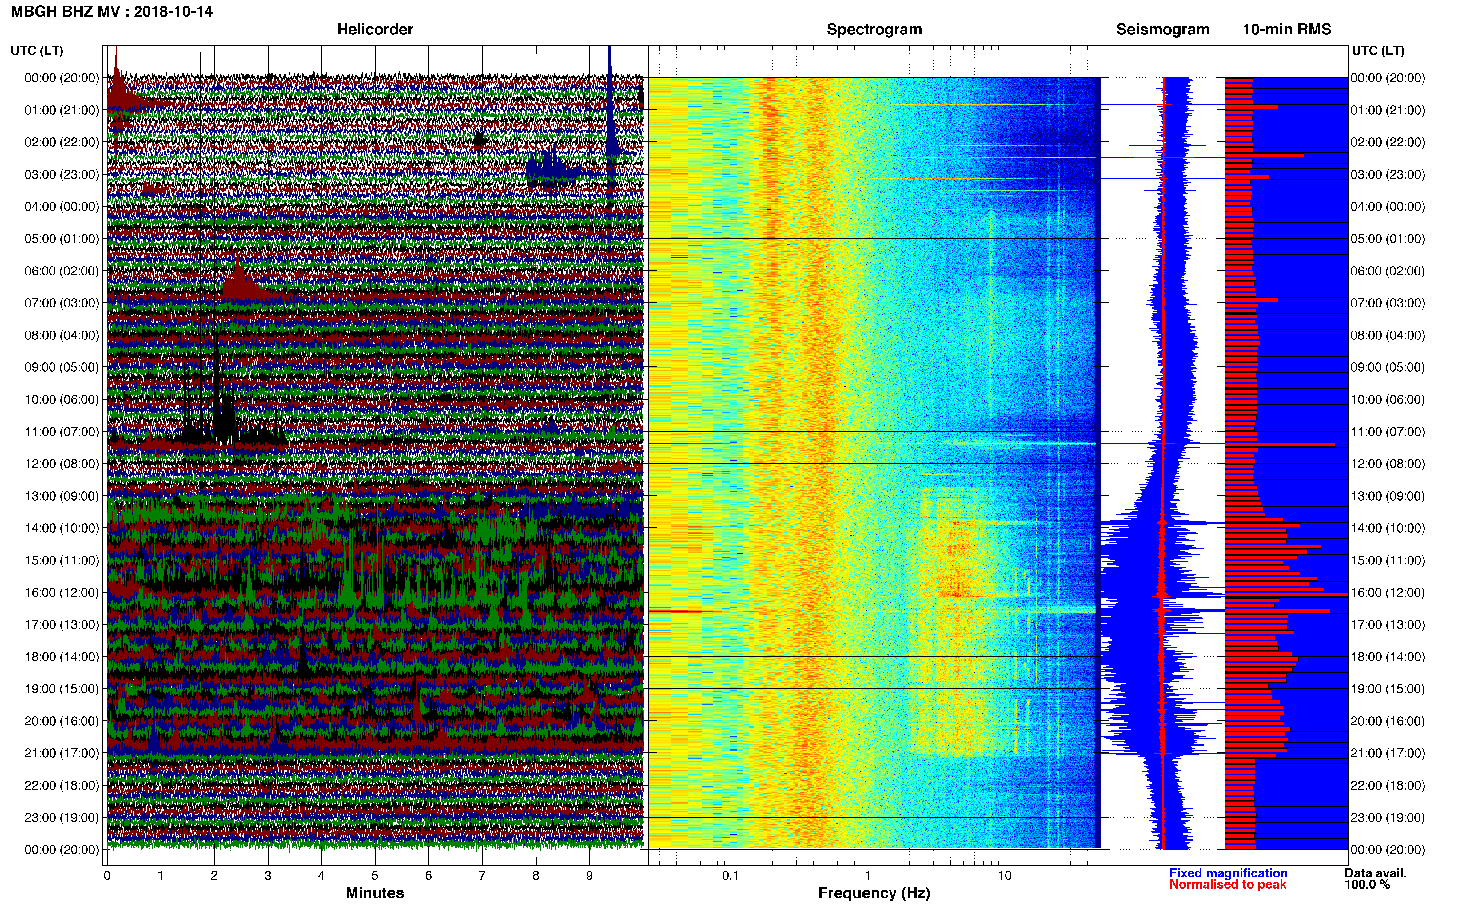The height and width of the screenshot is (911, 1458).
Task: Click helicorder time label 22:00 (18:00)
Action: [x=62, y=786]
